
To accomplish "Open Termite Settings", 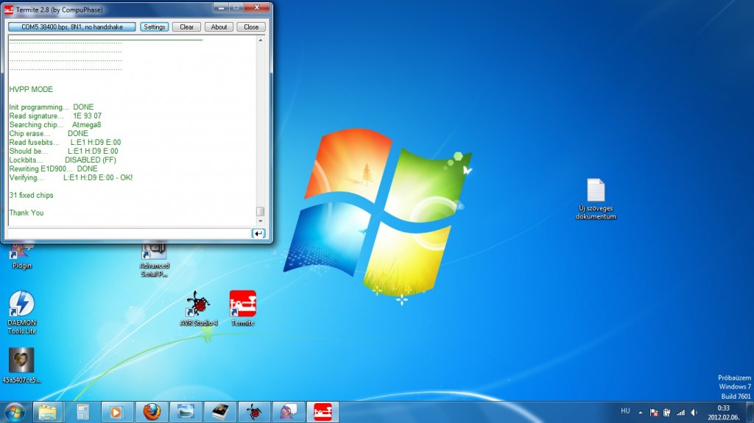I will (155, 27).
